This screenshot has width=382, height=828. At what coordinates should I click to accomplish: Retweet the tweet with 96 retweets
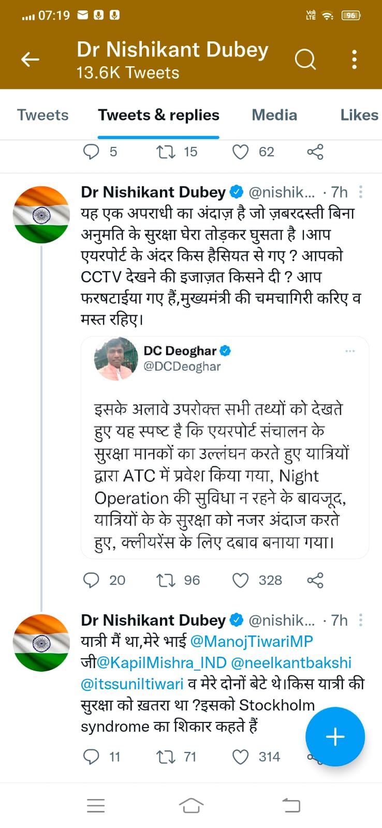[x=166, y=580]
